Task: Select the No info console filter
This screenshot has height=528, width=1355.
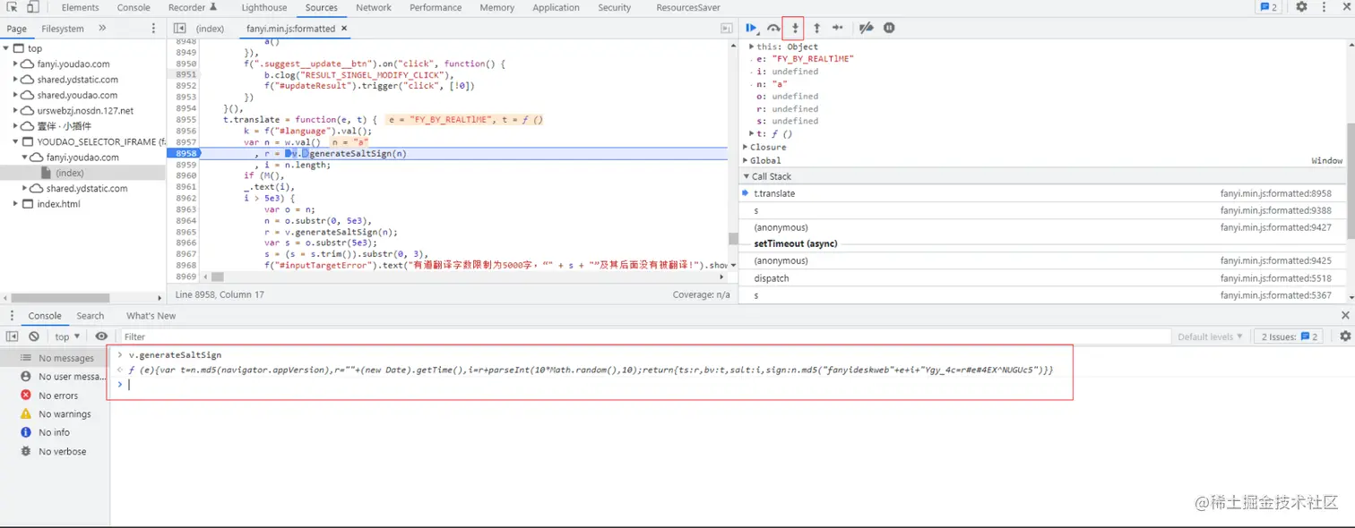Action: coord(55,433)
